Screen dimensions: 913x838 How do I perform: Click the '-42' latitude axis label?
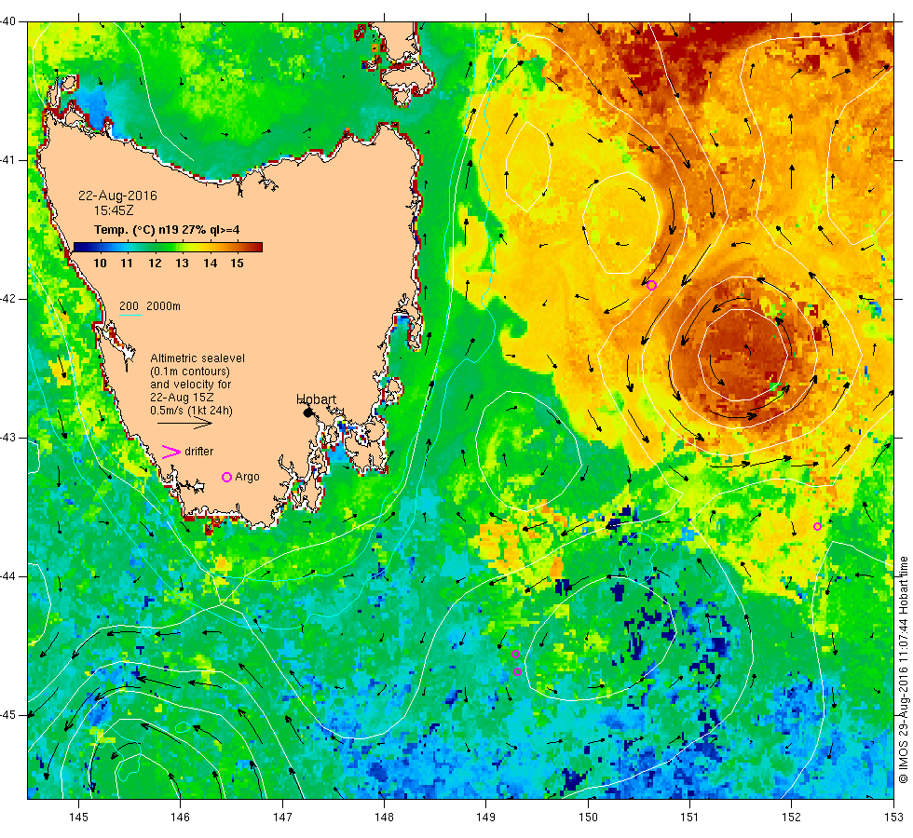(8, 299)
